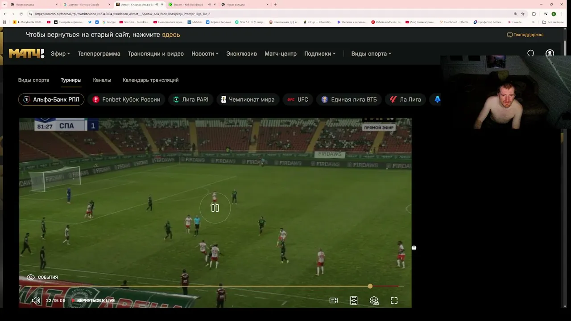Image resolution: width=571 pixels, height=321 pixels.
Task: Open Матч-центр menu item
Action: tap(281, 53)
